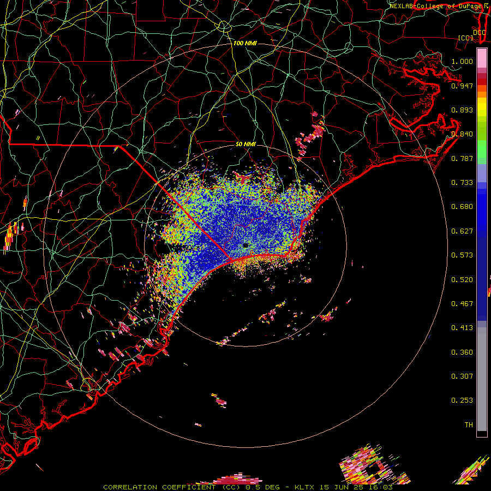Select the 0.893 color scale value
Screen dimensions: 491x491
[462, 110]
